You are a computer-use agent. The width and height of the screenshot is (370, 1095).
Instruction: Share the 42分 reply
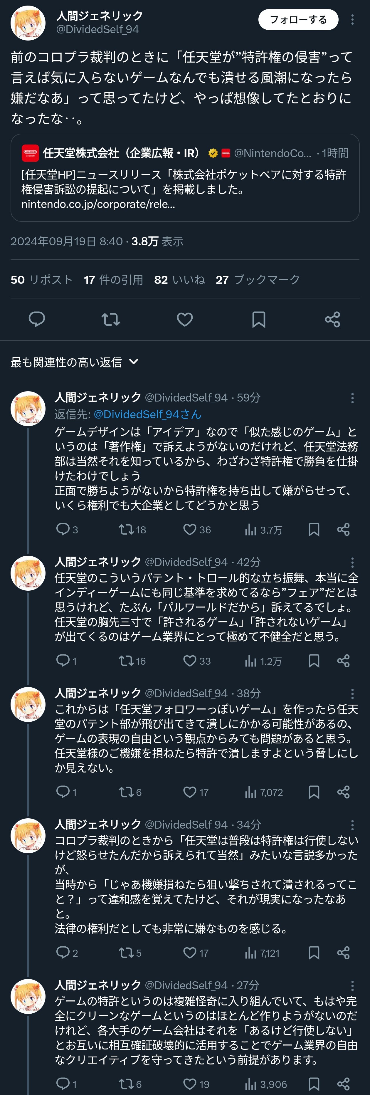coord(343,661)
